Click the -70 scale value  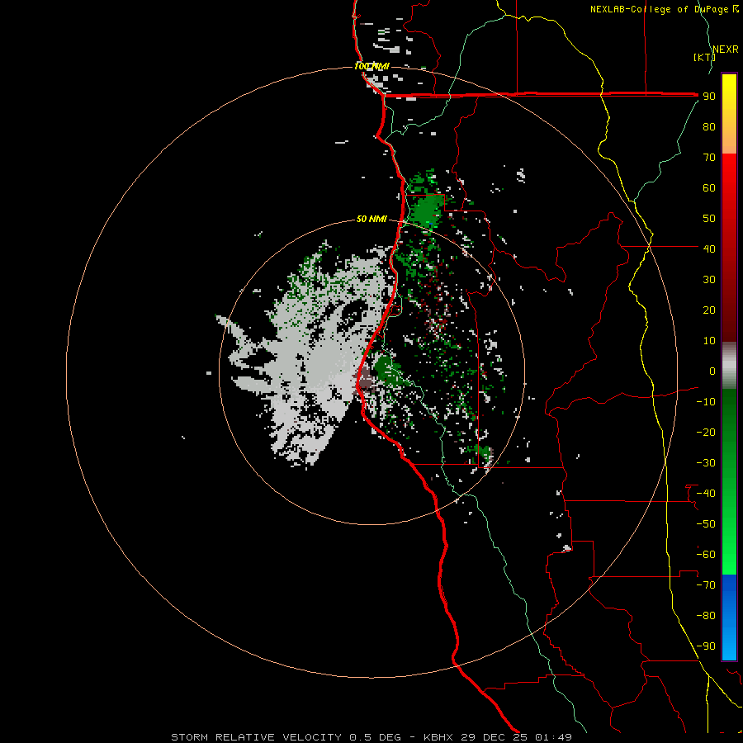click(x=706, y=585)
